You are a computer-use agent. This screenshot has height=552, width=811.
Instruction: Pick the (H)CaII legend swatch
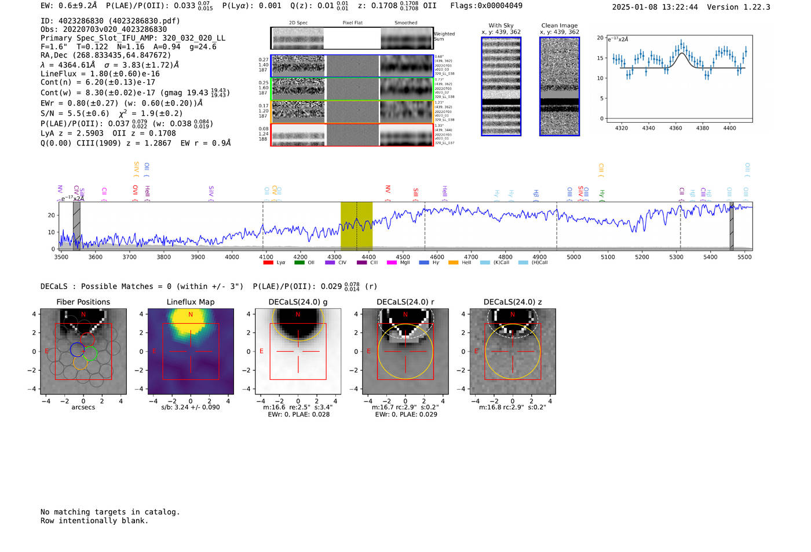523,262
